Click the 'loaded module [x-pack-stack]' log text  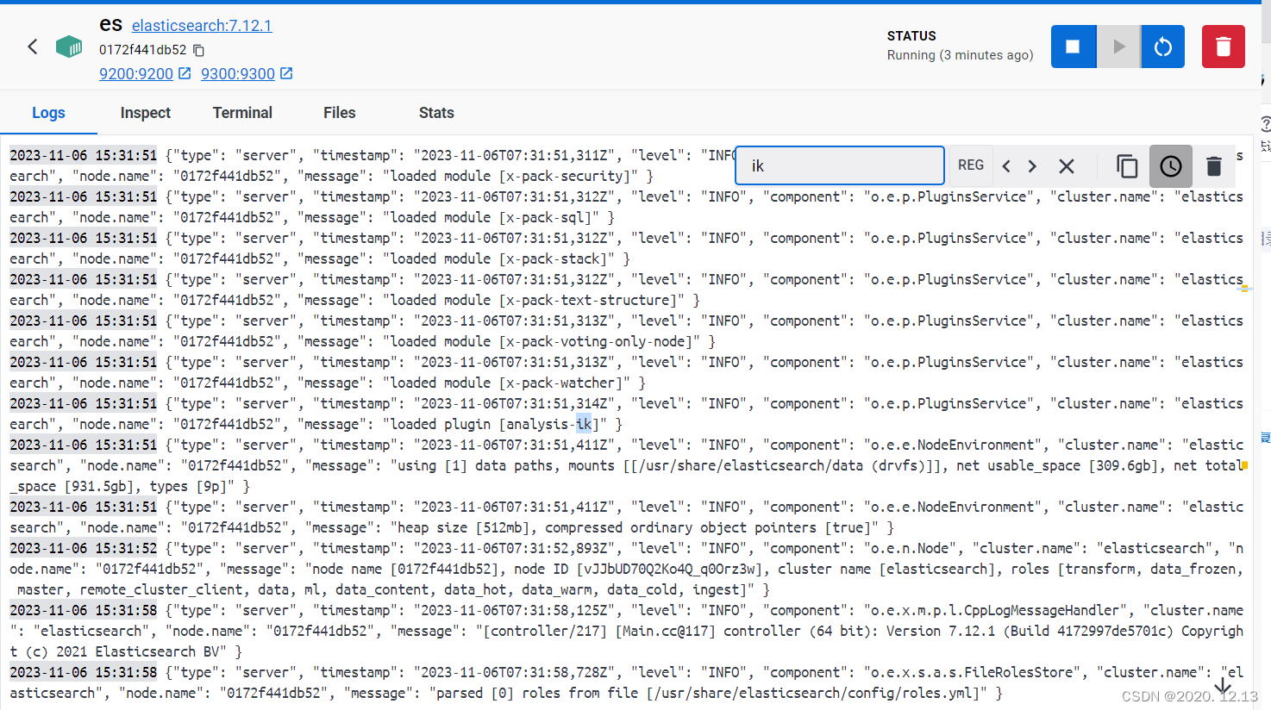pos(499,258)
